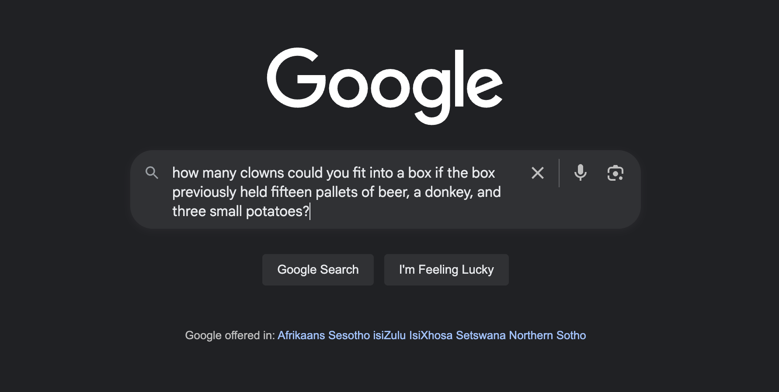Start voice search with the microphone icon

pyautogui.click(x=580, y=173)
